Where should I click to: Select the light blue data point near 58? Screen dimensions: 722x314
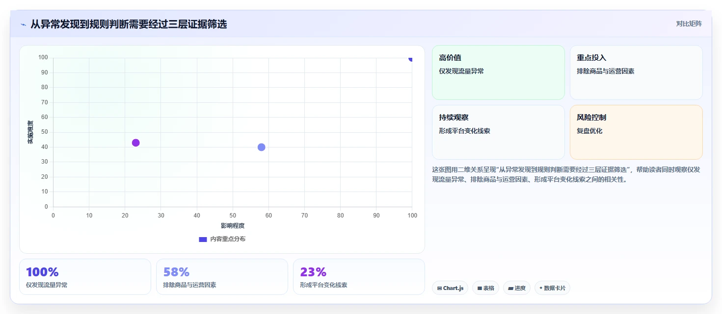click(x=262, y=147)
